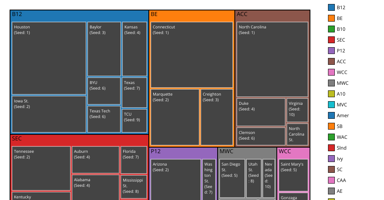Toggle the WCC series in legend

click(x=342, y=72)
